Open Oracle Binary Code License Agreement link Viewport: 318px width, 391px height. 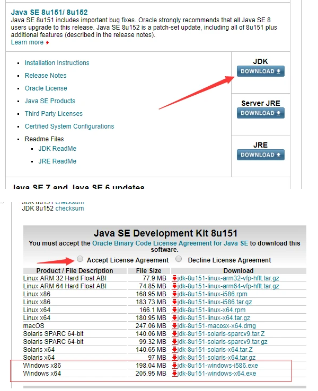click(x=170, y=243)
